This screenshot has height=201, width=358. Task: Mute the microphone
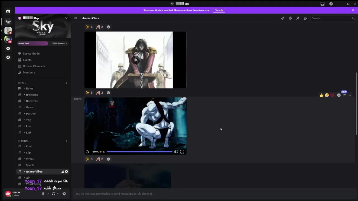click(x=43, y=194)
